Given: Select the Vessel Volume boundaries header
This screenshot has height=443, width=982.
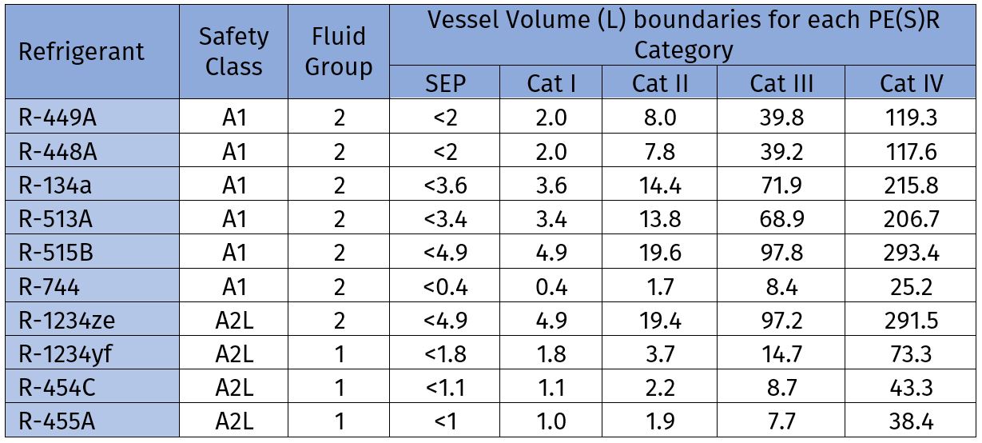Looking at the screenshot, I should tap(683, 34).
